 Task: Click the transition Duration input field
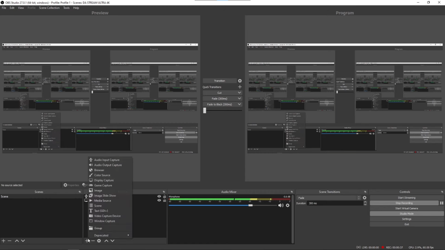pos(332,203)
